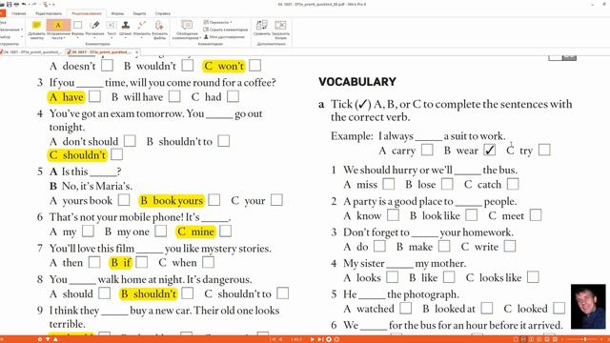
Task: Click the webcam presenter thumbnail
Action: (588, 307)
